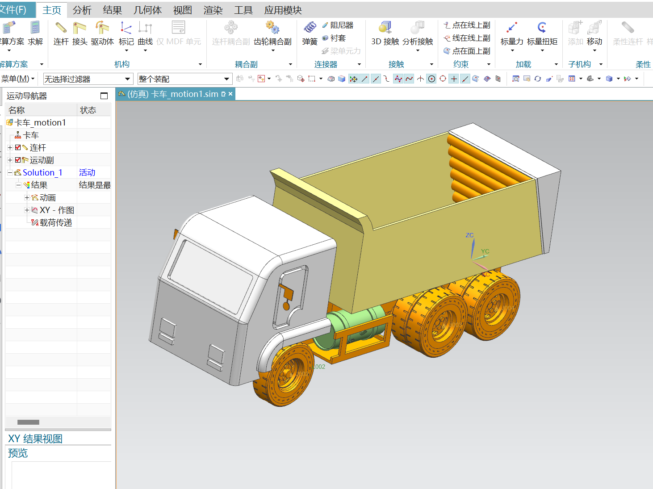Select Solution_1 in the motion navigator

[x=42, y=172]
